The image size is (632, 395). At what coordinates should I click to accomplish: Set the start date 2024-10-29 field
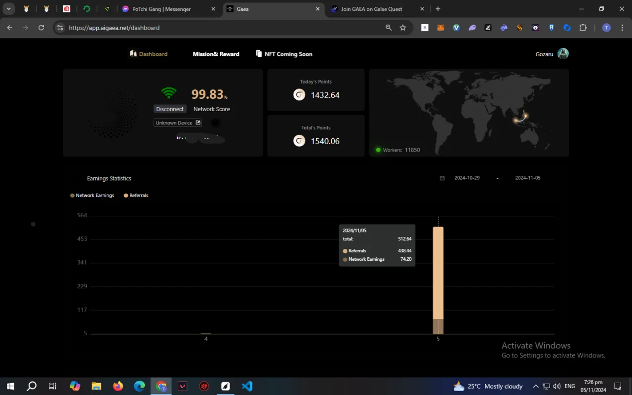point(467,178)
